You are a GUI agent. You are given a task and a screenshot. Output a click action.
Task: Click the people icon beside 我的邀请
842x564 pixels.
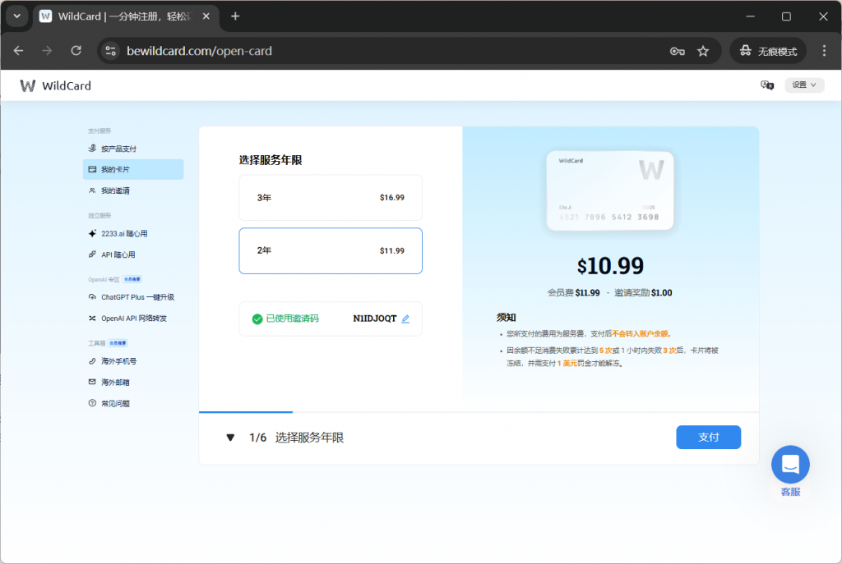(x=92, y=190)
